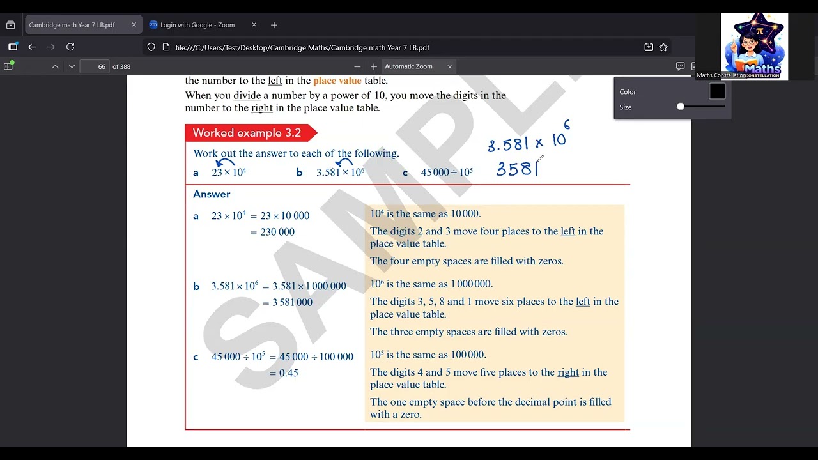Go to the previous PDF page
The width and height of the screenshot is (818, 460).
(x=55, y=66)
